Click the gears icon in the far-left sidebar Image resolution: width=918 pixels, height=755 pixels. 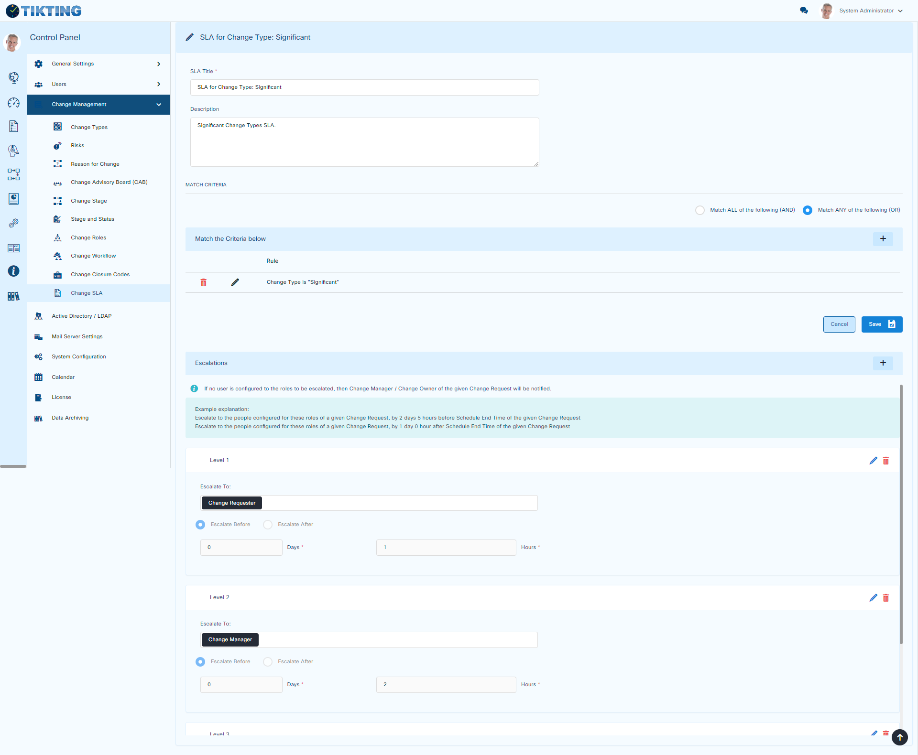(13, 223)
